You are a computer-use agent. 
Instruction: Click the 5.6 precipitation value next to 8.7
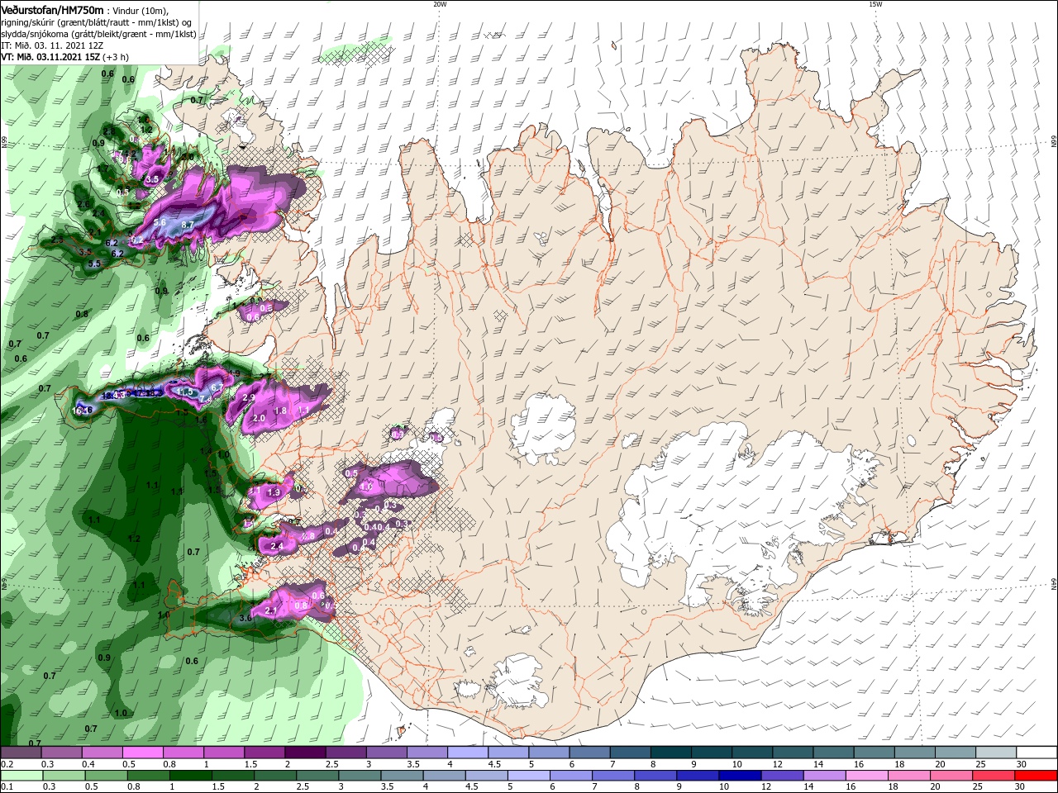click(x=160, y=222)
